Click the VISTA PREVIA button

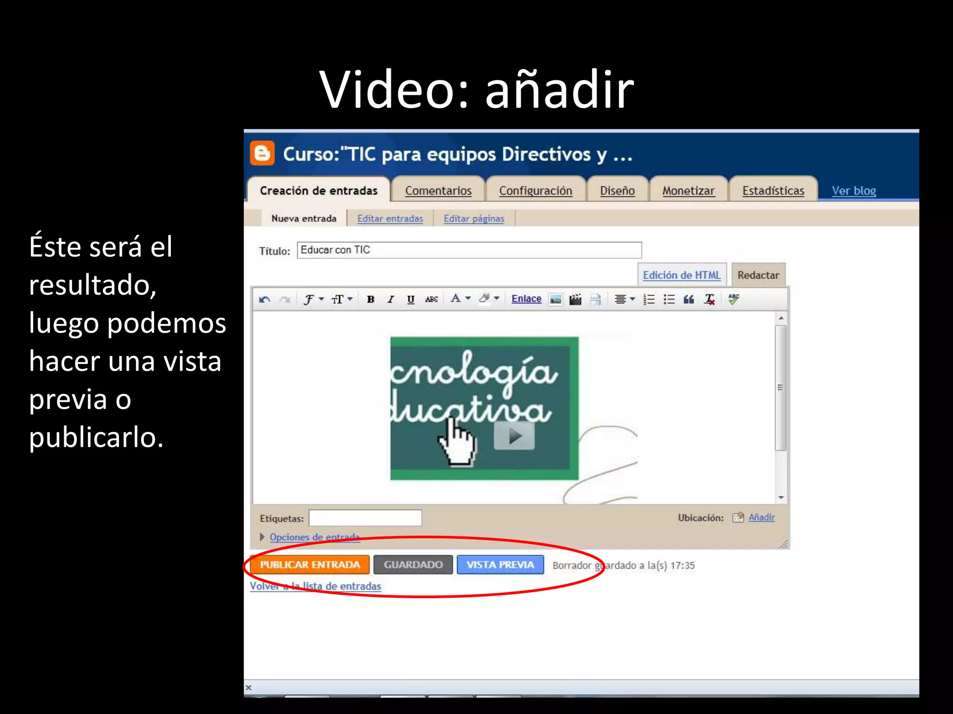[x=500, y=564]
